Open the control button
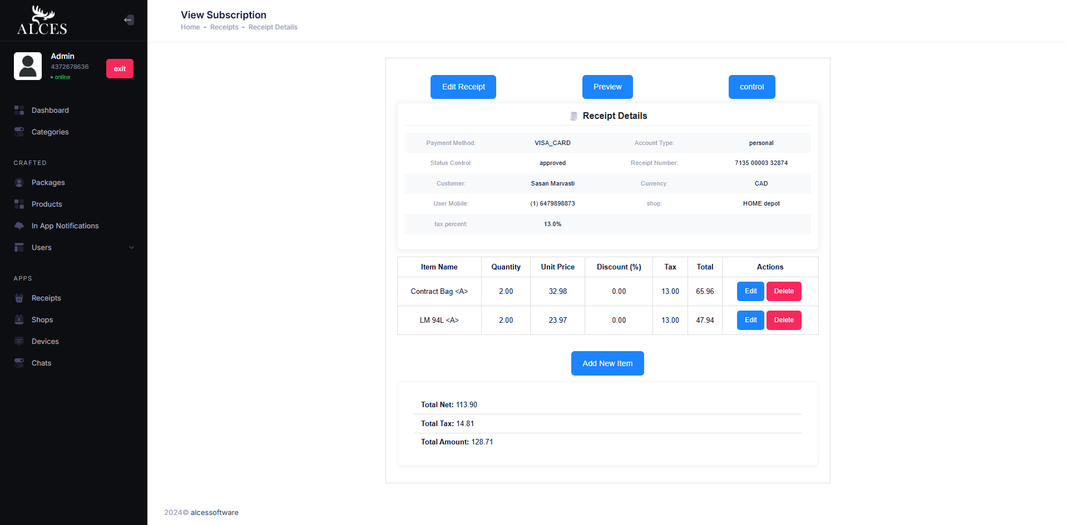 tap(751, 87)
